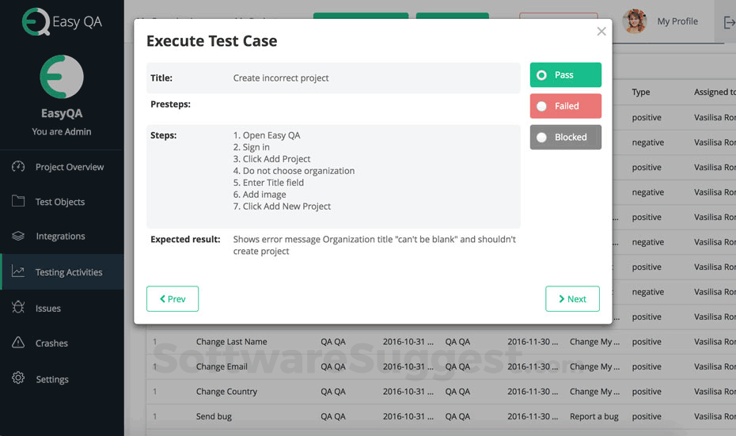Click the Settings gear icon
736x436 pixels.
pyautogui.click(x=18, y=379)
